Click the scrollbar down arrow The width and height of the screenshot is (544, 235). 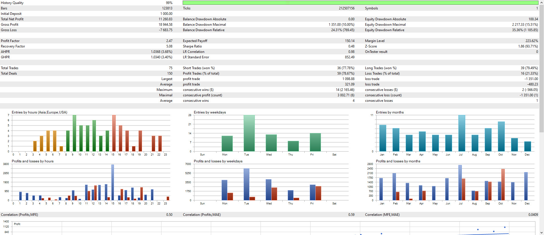point(541,233)
